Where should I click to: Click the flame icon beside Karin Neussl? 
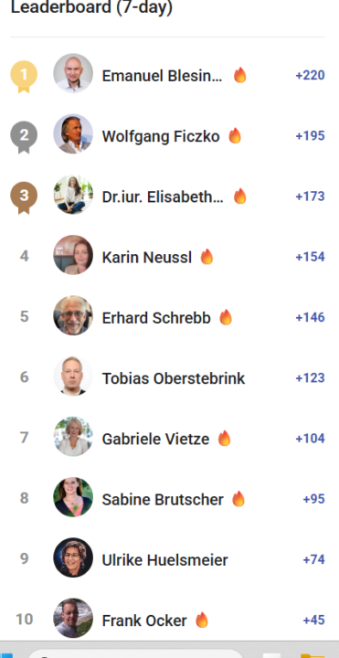tap(207, 257)
